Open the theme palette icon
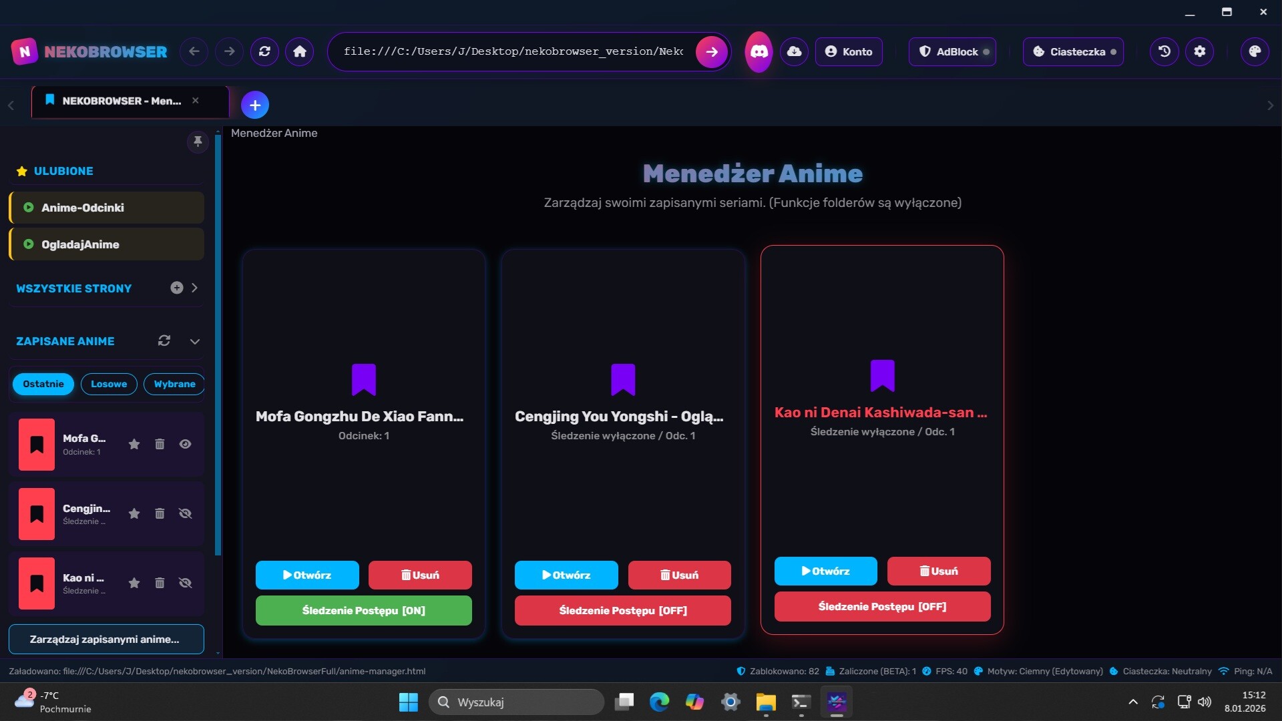This screenshot has height=721, width=1282. [x=1256, y=51]
